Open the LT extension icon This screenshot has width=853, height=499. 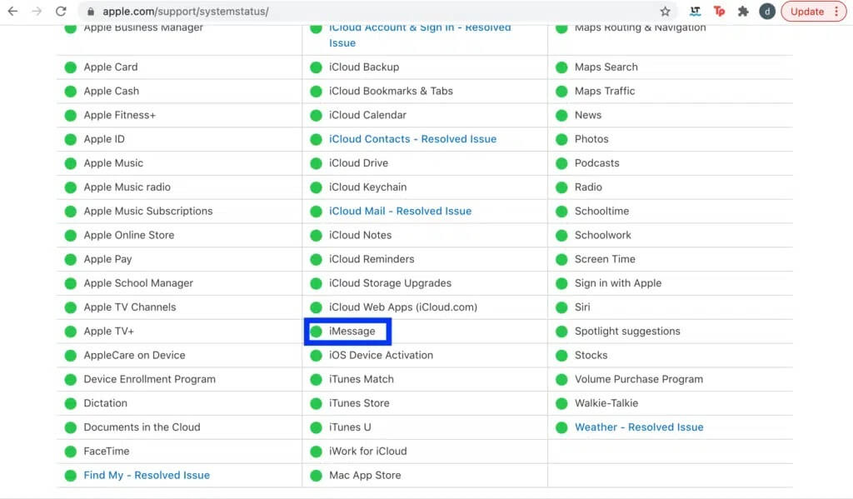[x=695, y=11]
